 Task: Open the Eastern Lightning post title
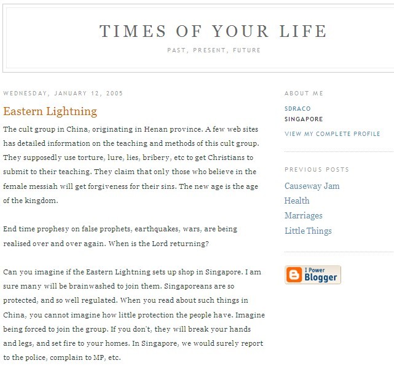(x=50, y=111)
